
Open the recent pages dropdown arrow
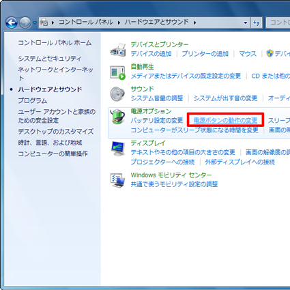tap(35, 23)
